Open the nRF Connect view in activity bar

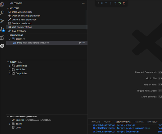[x=2, y=46]
